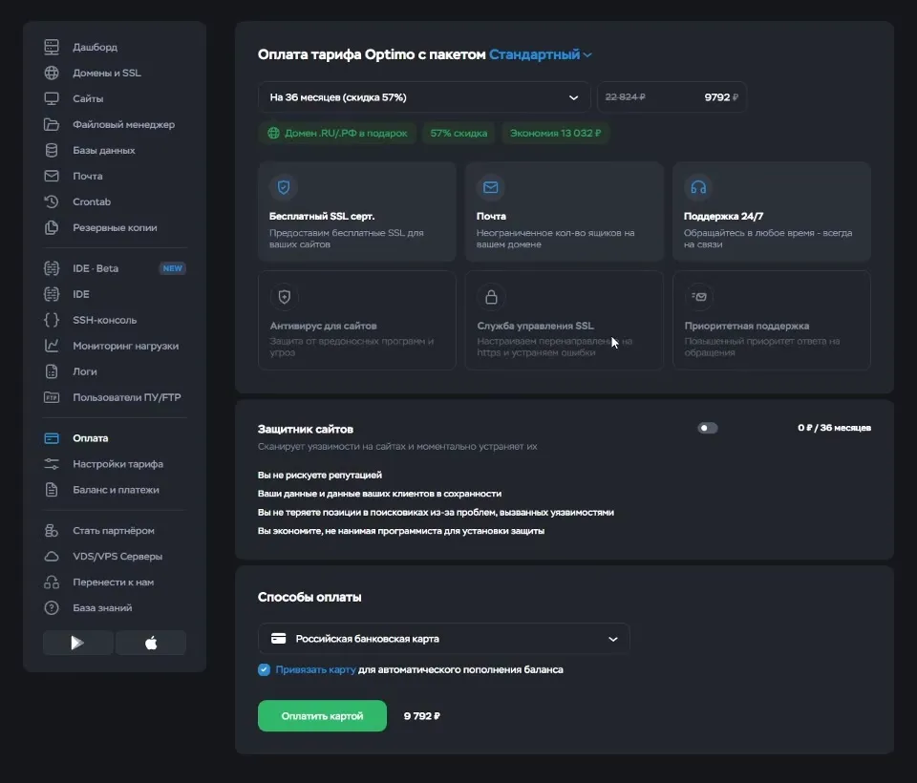
Task: Click the cloud icon for VDS/VPS Серверы
Action: click(52, 556)
